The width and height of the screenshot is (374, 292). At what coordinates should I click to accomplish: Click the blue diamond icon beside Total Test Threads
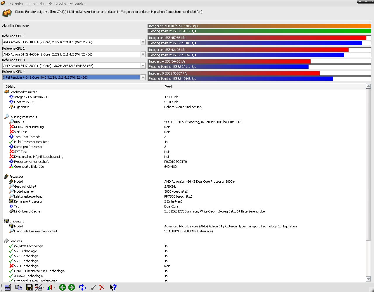[x=11, y=137]
